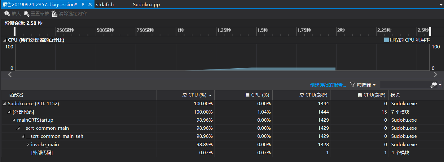Open the 创建详细的报告 link

[x=328, y=85]
